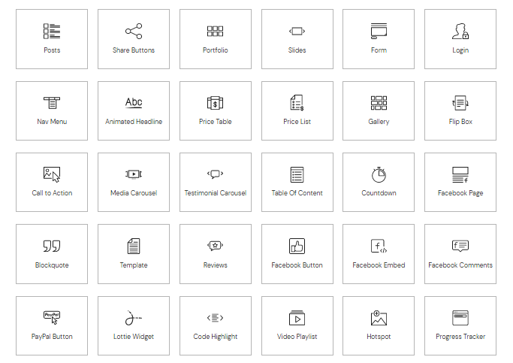Choose the Testimonial Carousel widget

[x=216, y=182]
